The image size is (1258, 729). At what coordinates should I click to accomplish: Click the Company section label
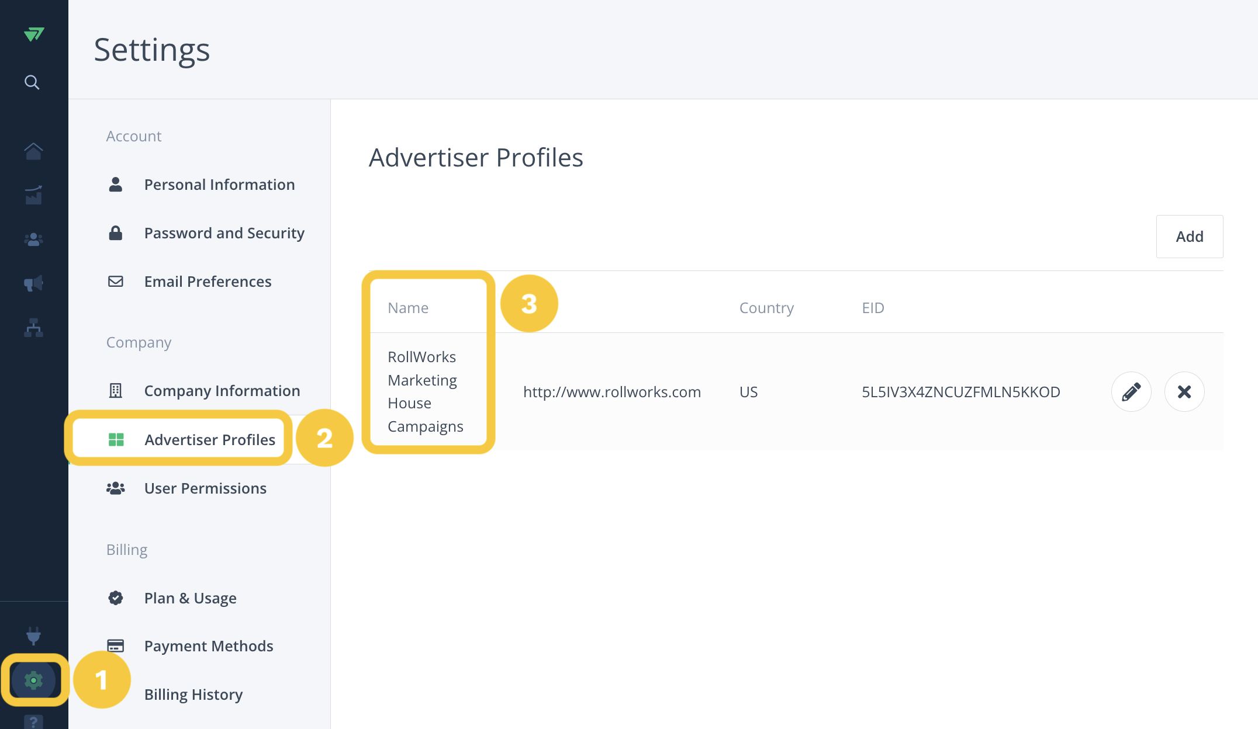[x=139, y=343]
